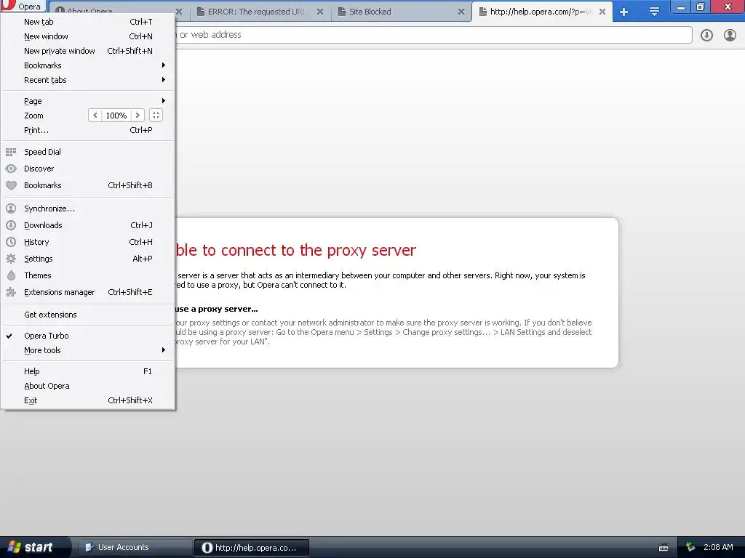This screenshot has width=745, height=558.
Task: Open Speed Dial grid icon
Action: click(11, 152)
